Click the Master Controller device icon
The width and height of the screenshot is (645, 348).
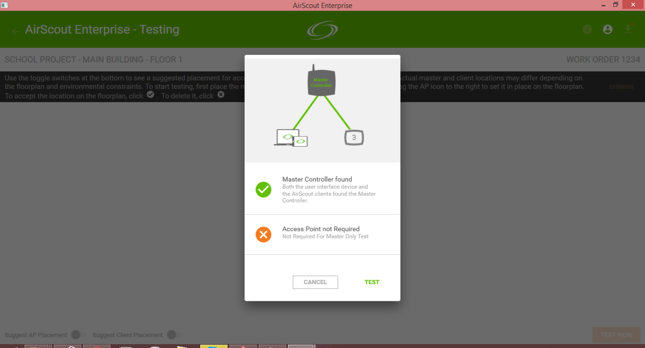[321, 80]
